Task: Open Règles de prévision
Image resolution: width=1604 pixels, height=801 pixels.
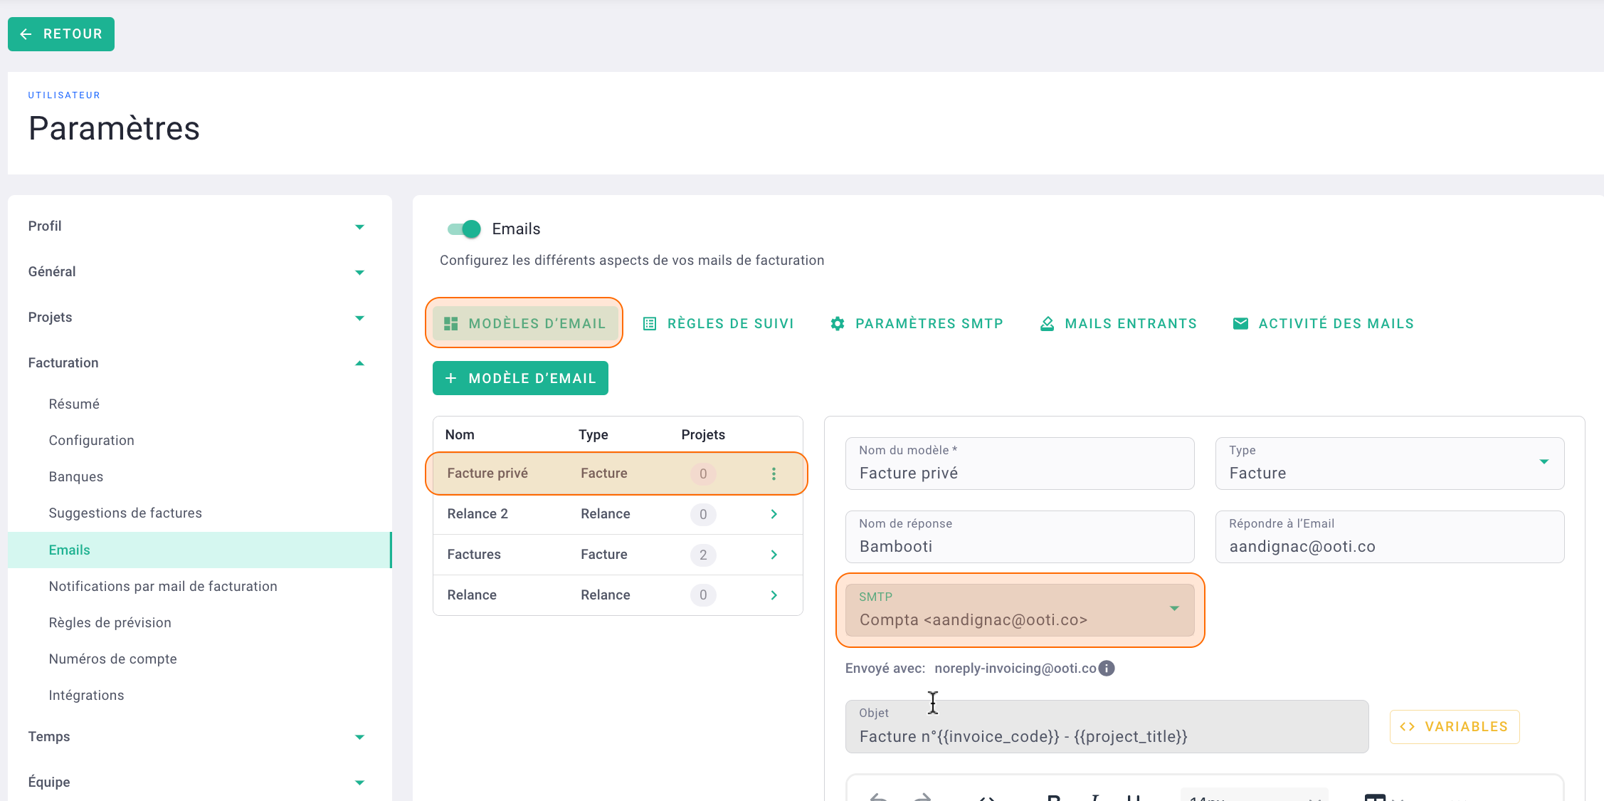Action: click(110, 623)
